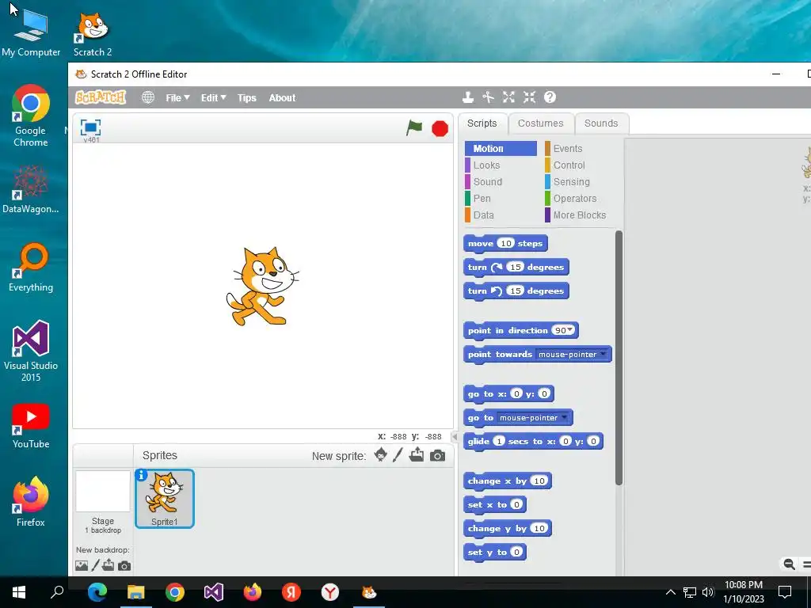Screen dimensions: 811x608
Task: Collapse stage with small arrow expander
Action: click(x=455, y=436)
